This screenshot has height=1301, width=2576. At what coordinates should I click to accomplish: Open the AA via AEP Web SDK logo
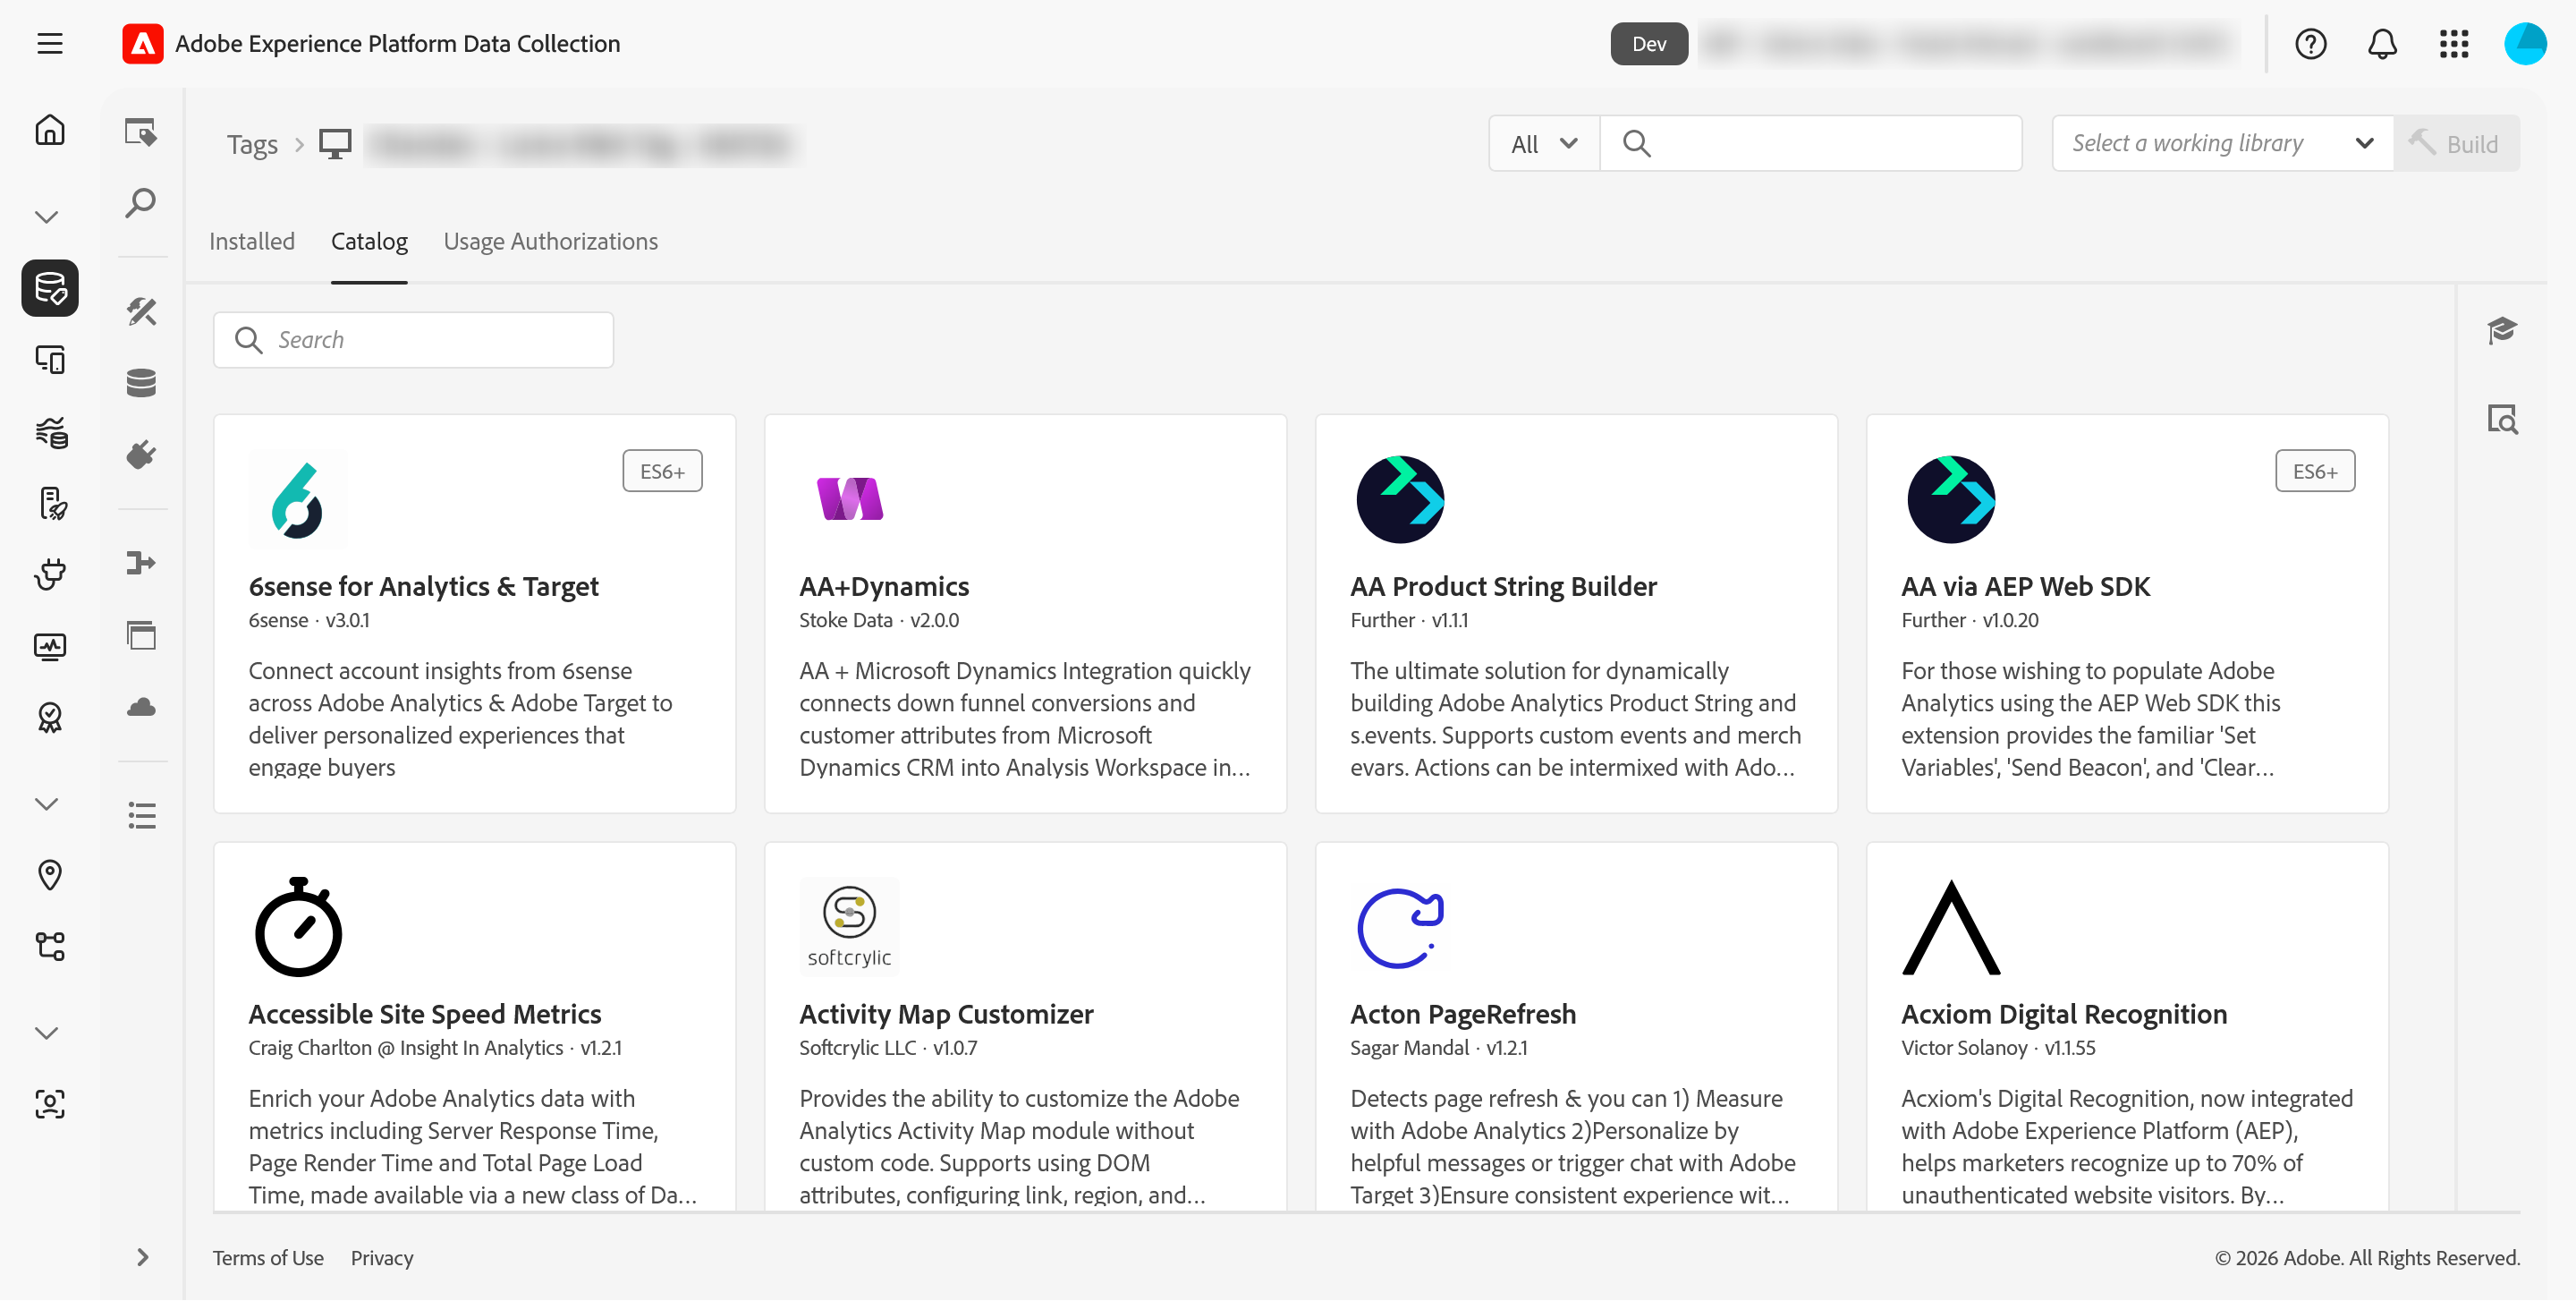point(1951,499)
